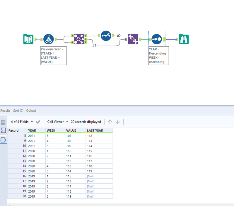234x206 pixels.
Task: Click the Sort annotation YEAR Descending box
Action: coord(159,56)
